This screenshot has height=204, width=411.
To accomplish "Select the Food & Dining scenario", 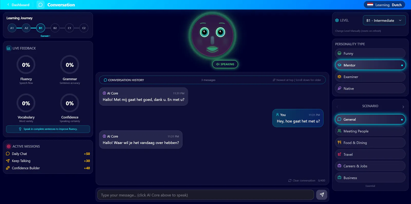I will [x=370, y=143].
